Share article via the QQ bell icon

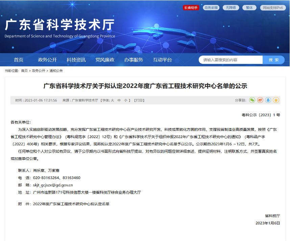click(268, 100)
